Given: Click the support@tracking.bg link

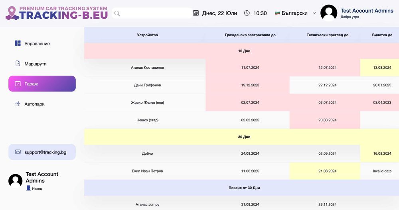Looking at the screenshot, I should (x=45, y=152).
